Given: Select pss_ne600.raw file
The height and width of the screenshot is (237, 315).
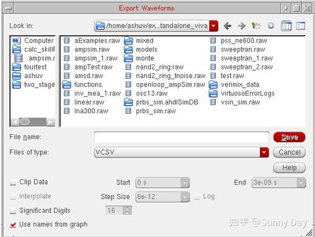Looking at the screenshot, I should (239, 41).
